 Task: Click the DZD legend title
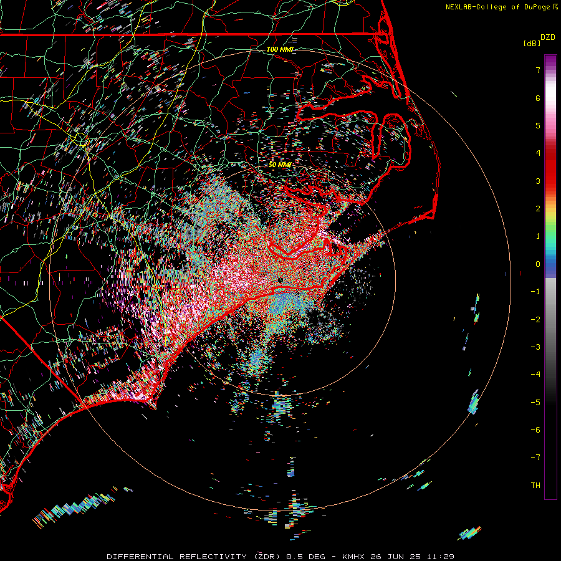548,37
